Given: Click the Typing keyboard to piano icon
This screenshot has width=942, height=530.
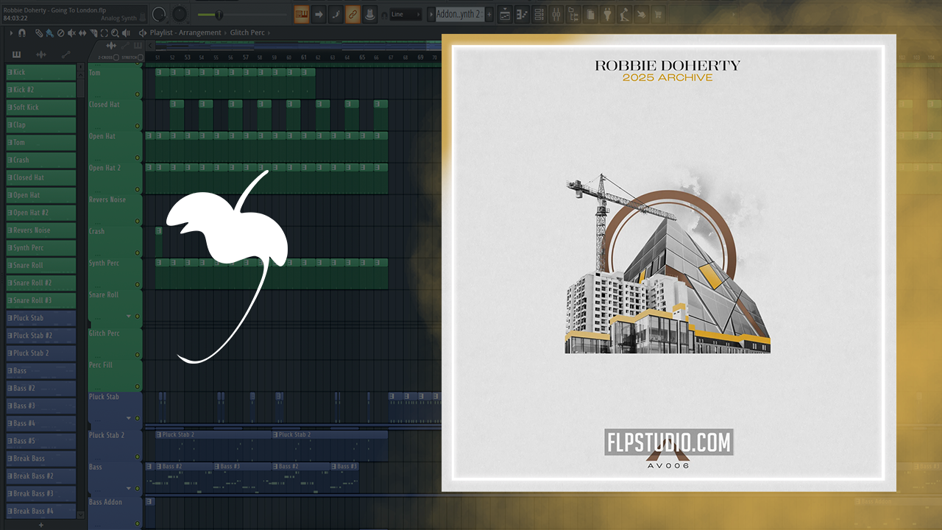Looking at the screenshot, I should (302, 14).
